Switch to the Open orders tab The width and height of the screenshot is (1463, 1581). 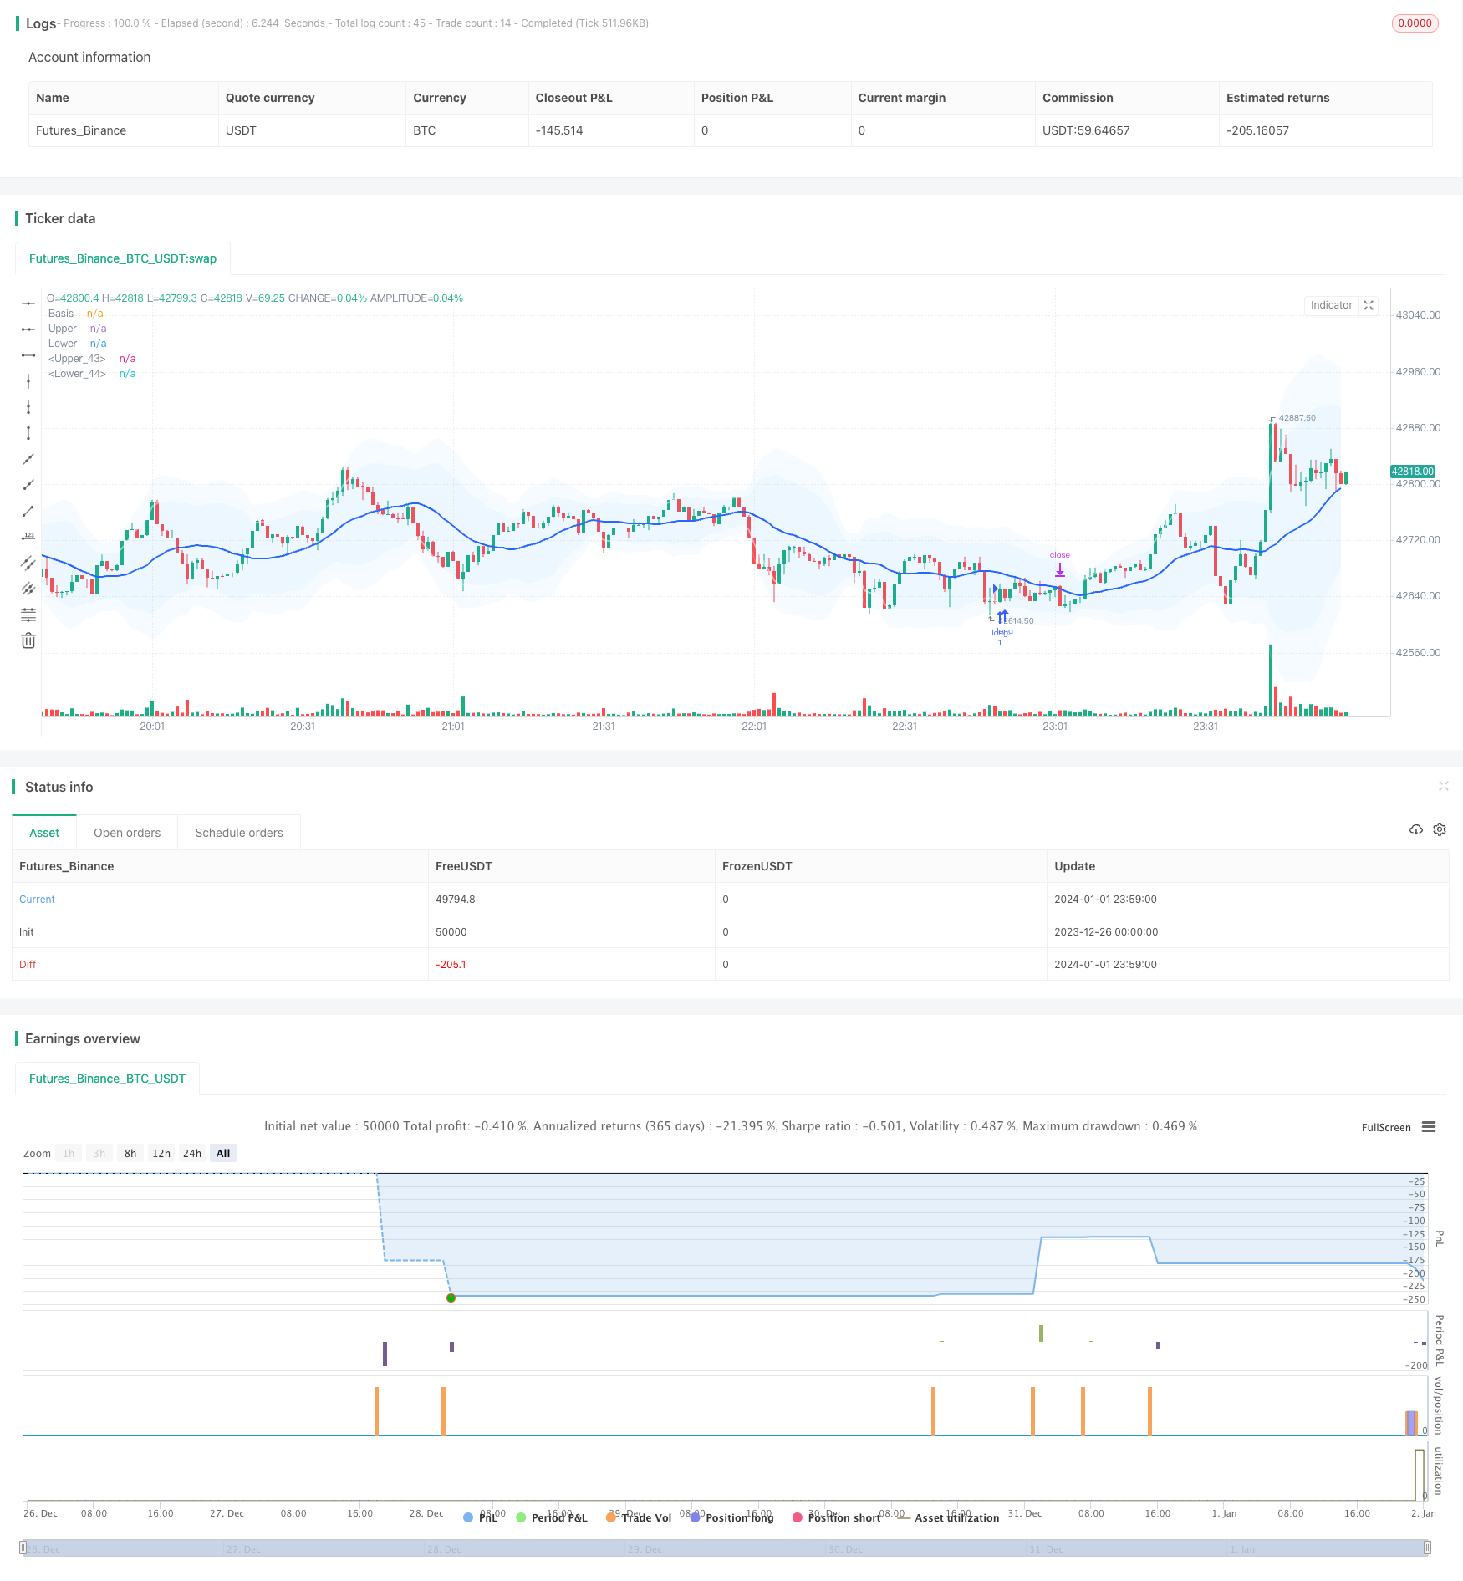(x=127, y=833)
